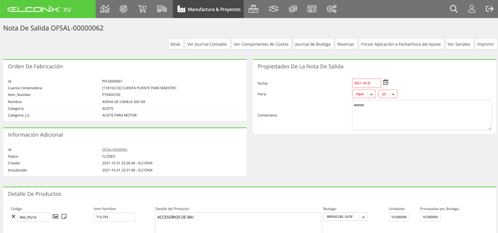Click the Comentario text area
This screenshot has height=233, width=498.
point(422,115)
